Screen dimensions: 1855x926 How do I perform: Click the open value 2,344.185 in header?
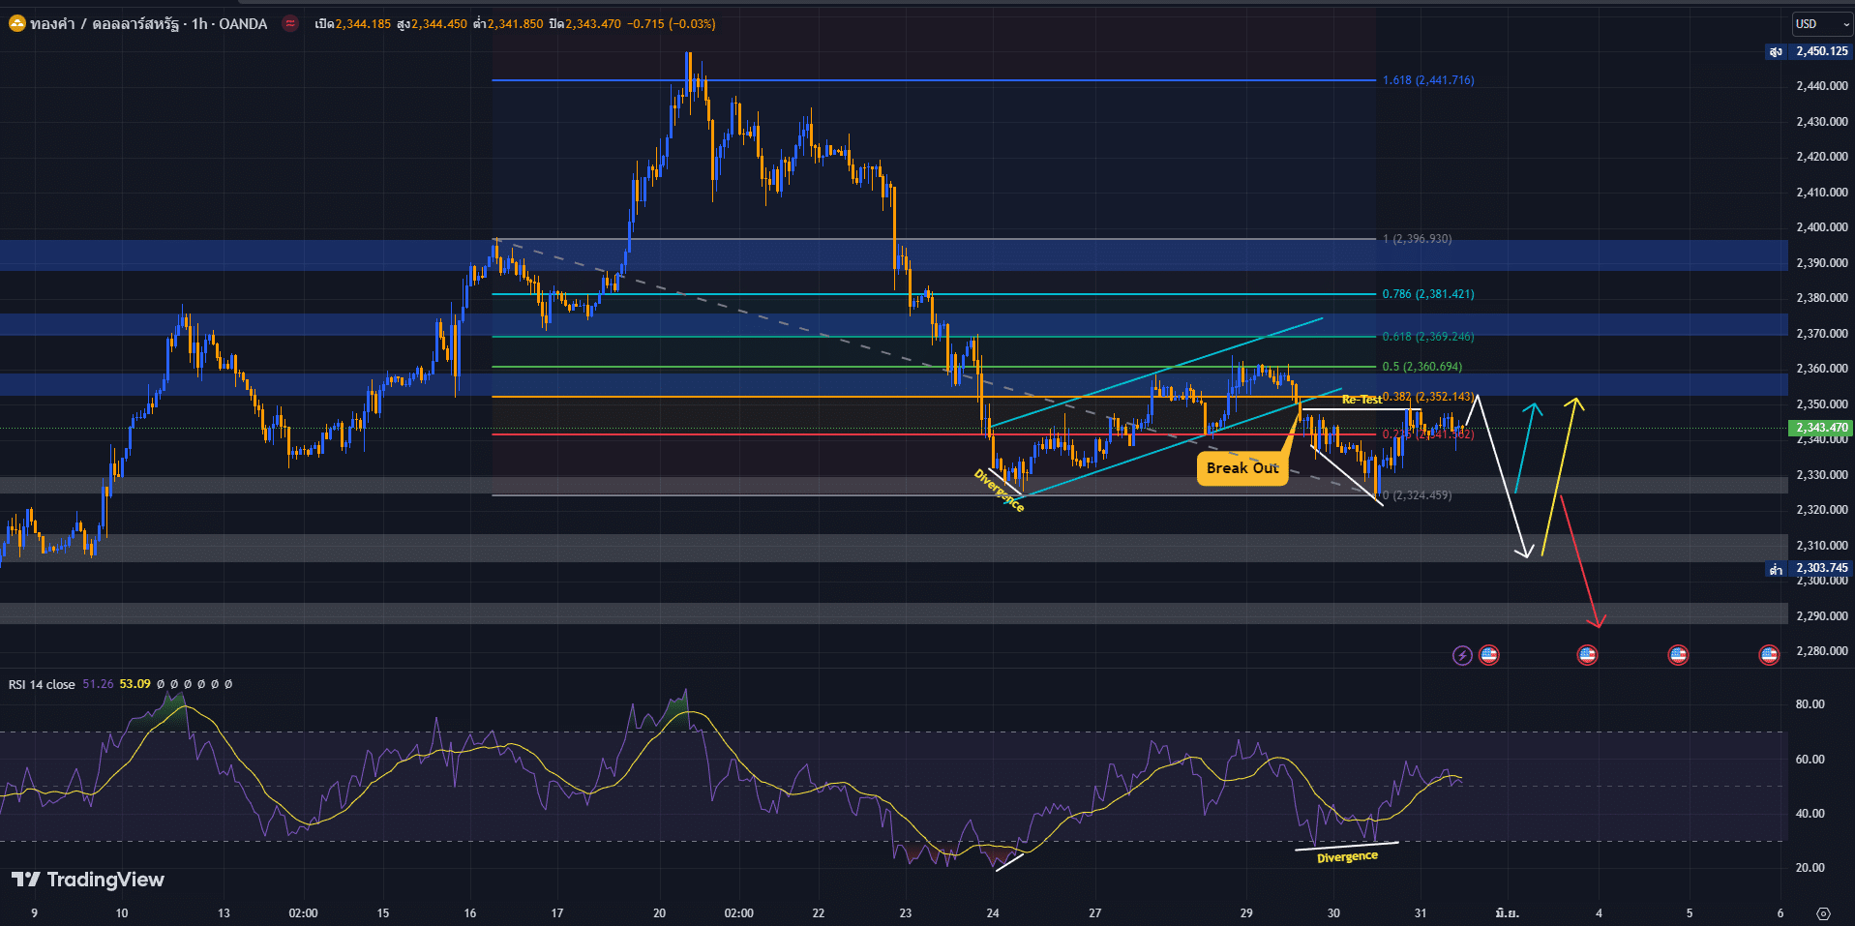[363, 24]
